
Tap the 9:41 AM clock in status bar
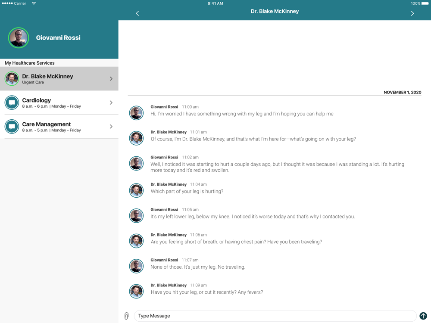coord(215,3)
